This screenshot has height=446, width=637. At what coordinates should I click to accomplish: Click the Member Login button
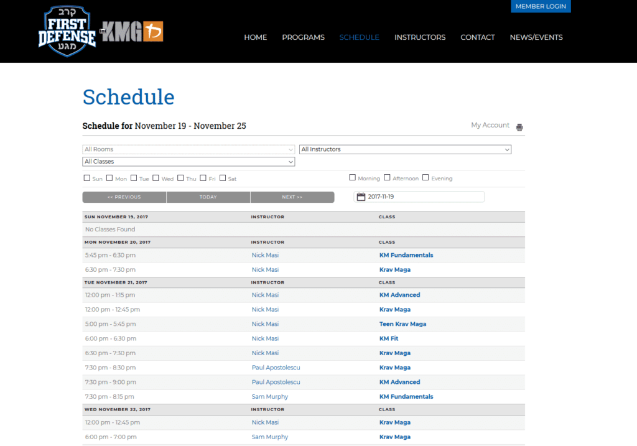[x=541, y=6]
